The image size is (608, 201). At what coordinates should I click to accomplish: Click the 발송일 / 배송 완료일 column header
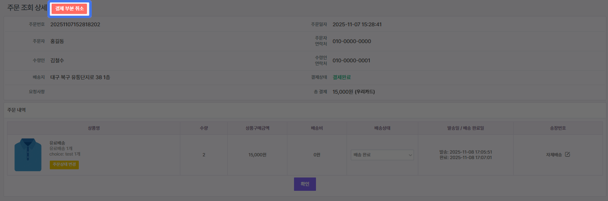(x=466, y=128)
